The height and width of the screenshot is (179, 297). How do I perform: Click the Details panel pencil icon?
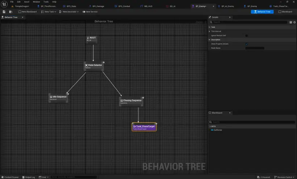[210, 17]
